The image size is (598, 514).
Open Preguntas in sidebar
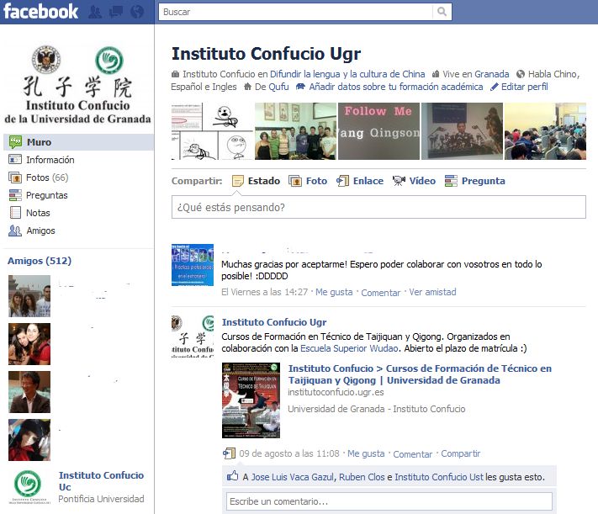pos(46,195)
